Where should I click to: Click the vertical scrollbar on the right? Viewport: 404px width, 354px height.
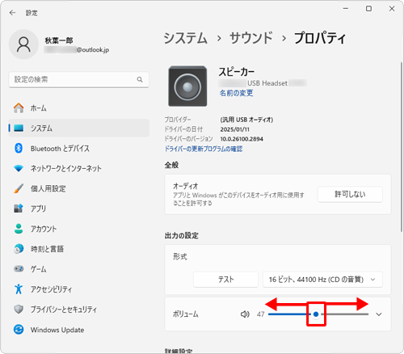tap(402, 147)
